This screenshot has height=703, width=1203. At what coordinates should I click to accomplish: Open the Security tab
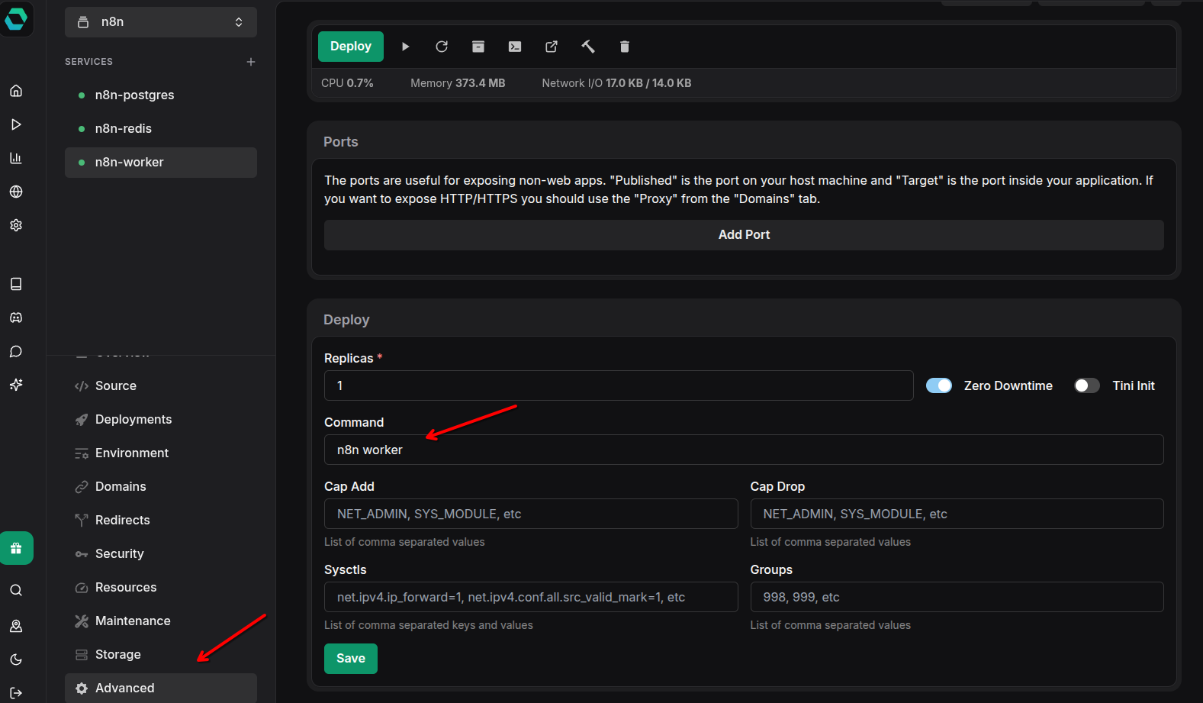tap(161, 554)
